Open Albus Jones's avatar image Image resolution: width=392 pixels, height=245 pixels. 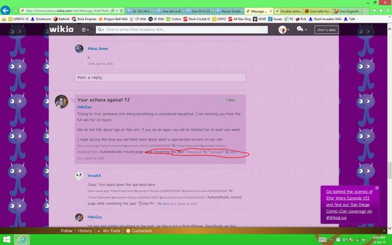coord(79,49)
